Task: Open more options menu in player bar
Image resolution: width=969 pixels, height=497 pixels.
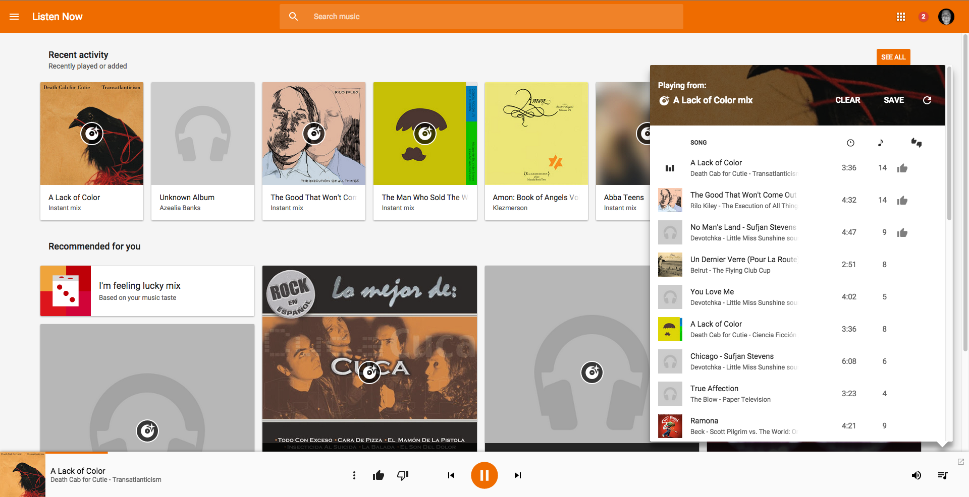Action: pos(354,475)
